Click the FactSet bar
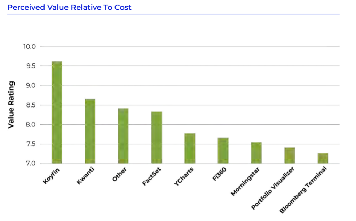 click(157, 137)
